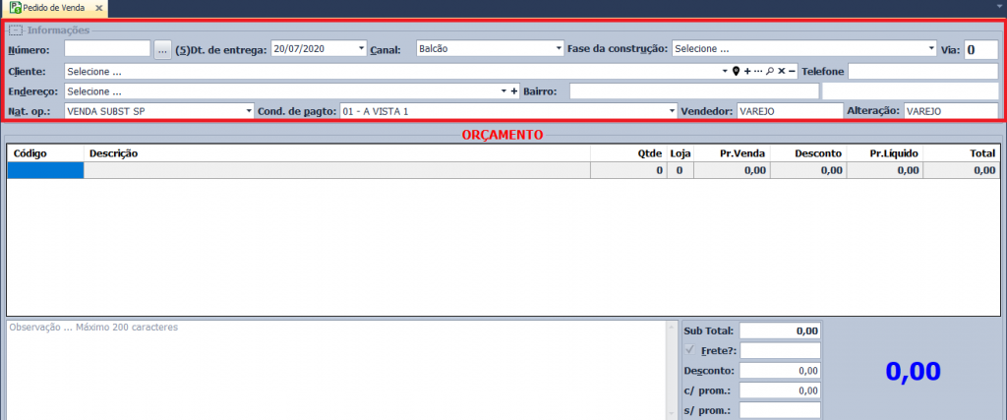Click the minus icon in Cliente row
Viewport: 1007px width, 420px height.
pos(792,72)
